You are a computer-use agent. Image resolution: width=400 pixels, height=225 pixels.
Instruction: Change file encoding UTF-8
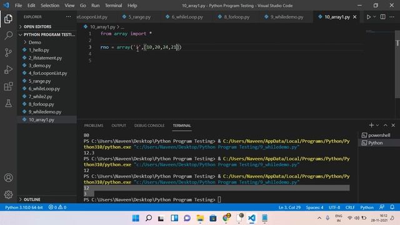pos(334,207)
